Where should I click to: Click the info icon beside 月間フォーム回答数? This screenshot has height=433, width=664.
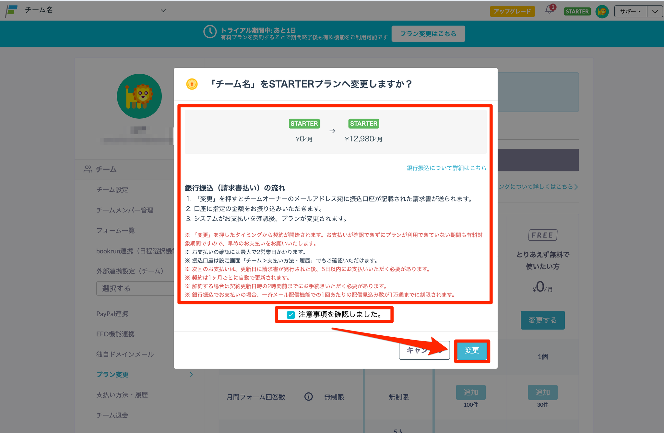pos(308,396)
